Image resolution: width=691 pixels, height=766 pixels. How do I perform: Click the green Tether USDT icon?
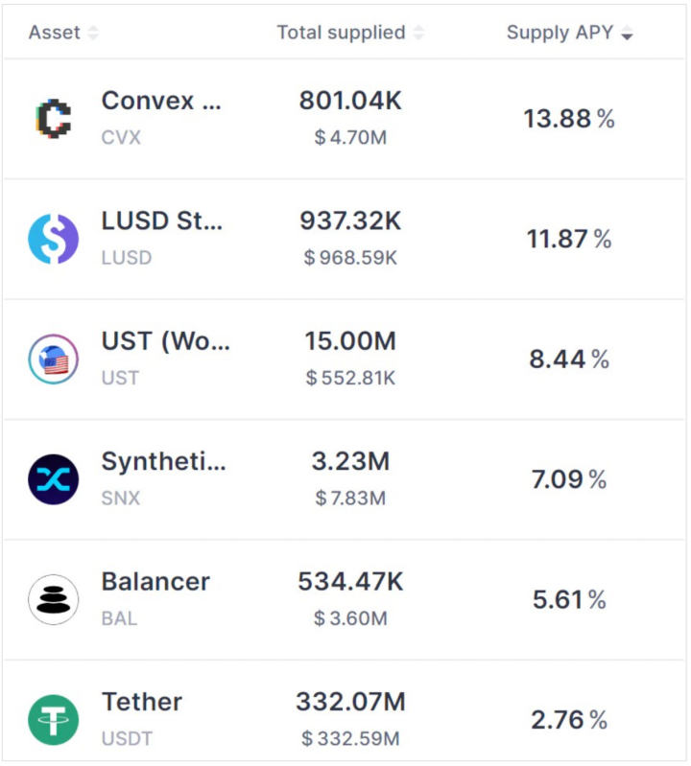tap(54, 720)
